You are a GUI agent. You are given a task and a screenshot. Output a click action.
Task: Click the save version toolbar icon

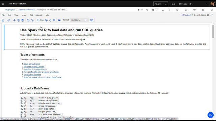[x=3, y=20]
